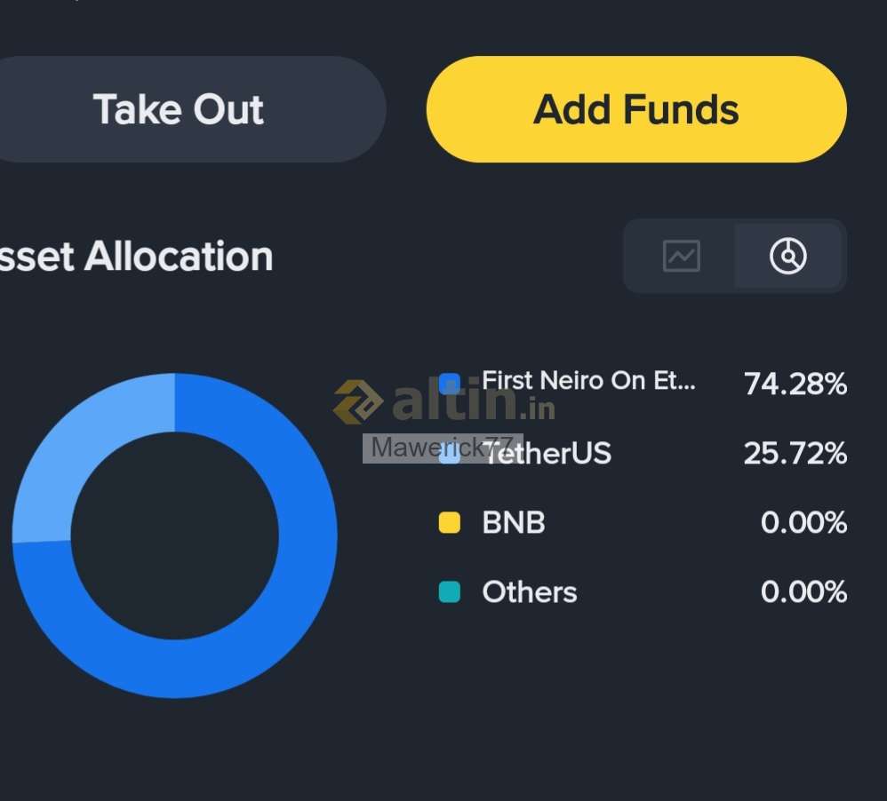Select the pie chart view icon

788,256
